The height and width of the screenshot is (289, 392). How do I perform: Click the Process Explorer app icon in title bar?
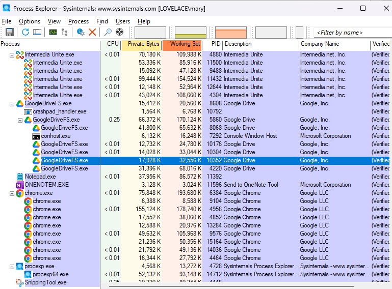pos(6,8)
